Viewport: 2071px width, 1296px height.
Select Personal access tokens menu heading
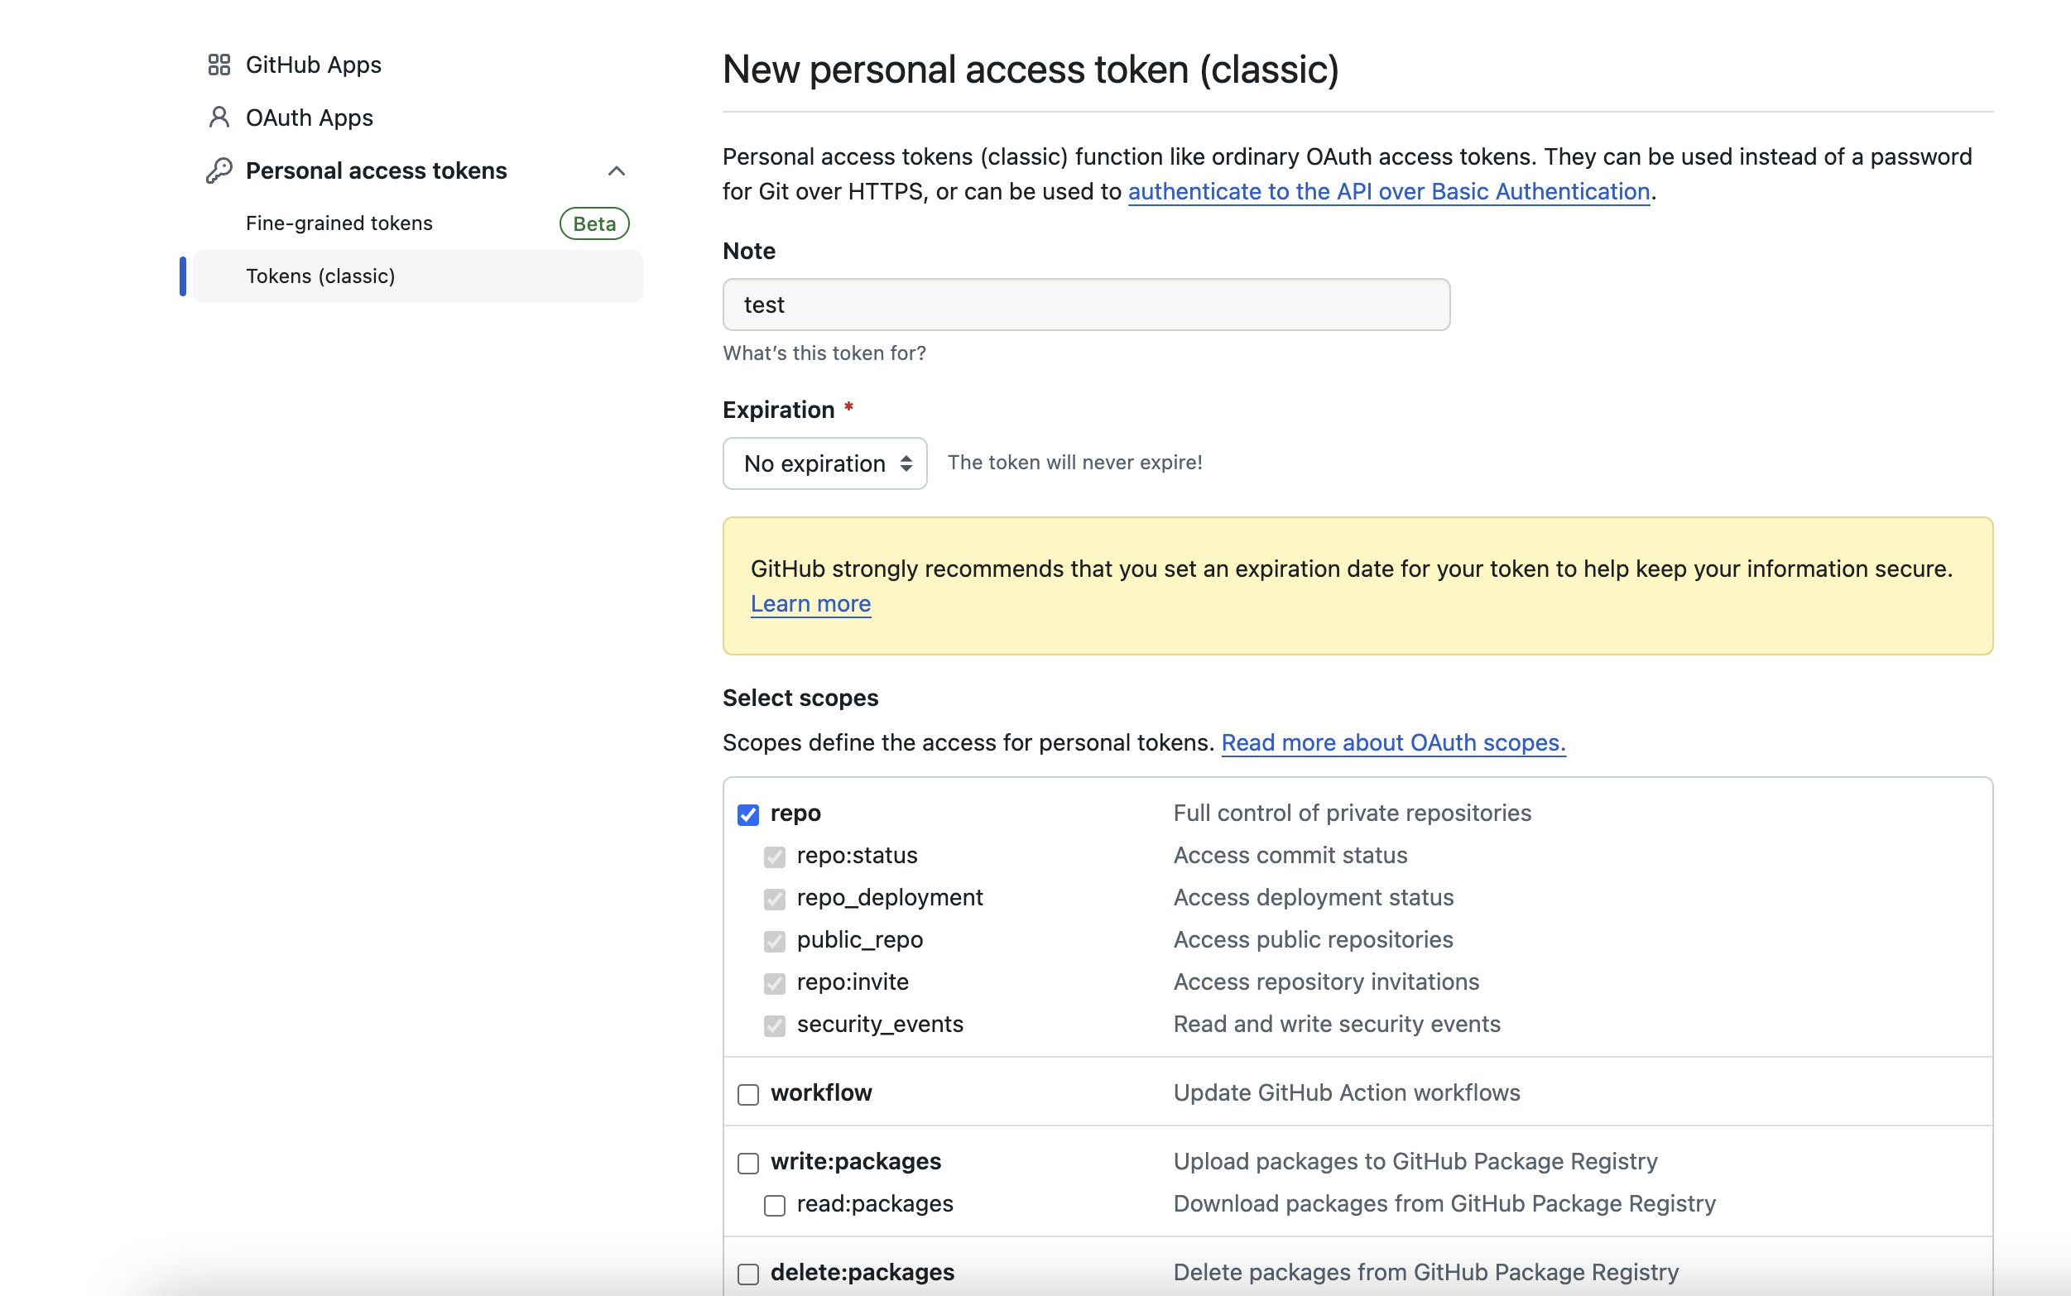coord(377,170)
